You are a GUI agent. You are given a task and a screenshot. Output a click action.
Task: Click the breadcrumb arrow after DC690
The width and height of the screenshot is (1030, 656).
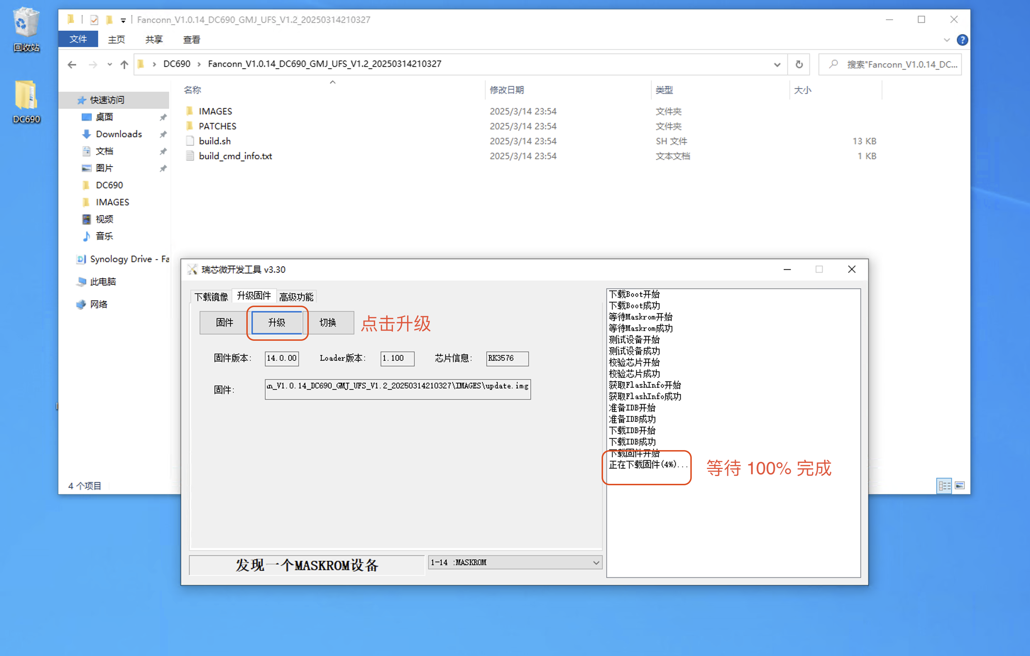point(199,64)
